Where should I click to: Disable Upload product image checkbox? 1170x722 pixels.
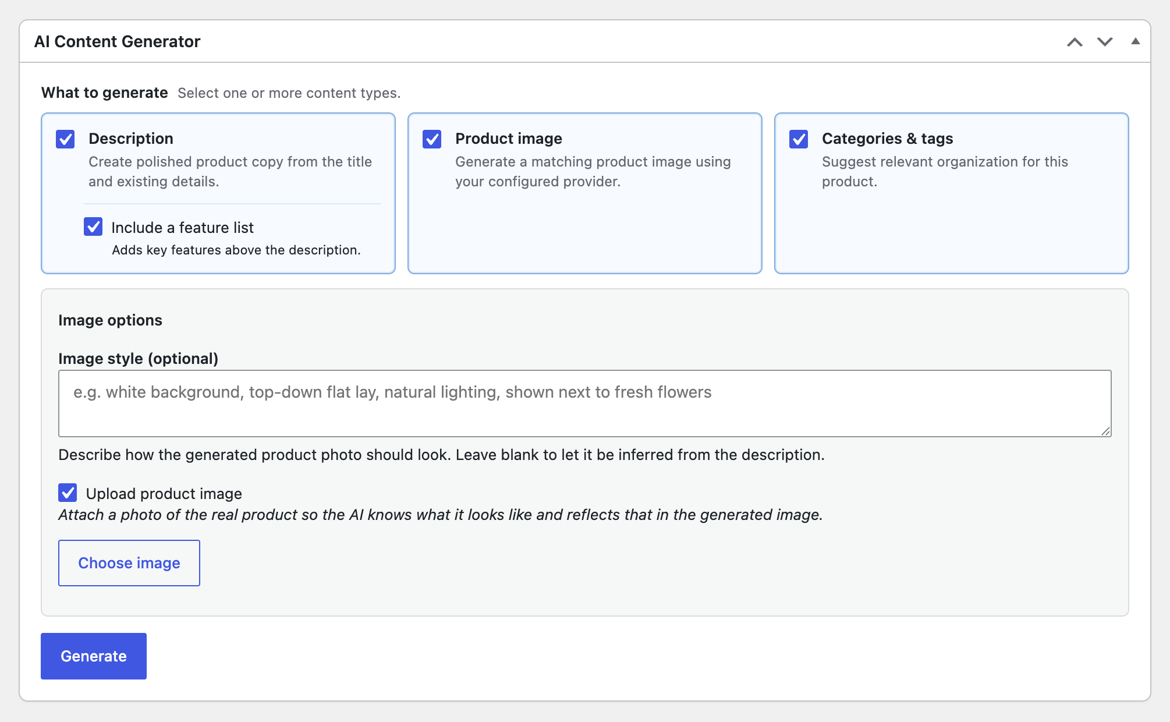coord(68,493)
